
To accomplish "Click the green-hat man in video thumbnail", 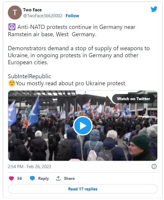I will tap(141, 148).
